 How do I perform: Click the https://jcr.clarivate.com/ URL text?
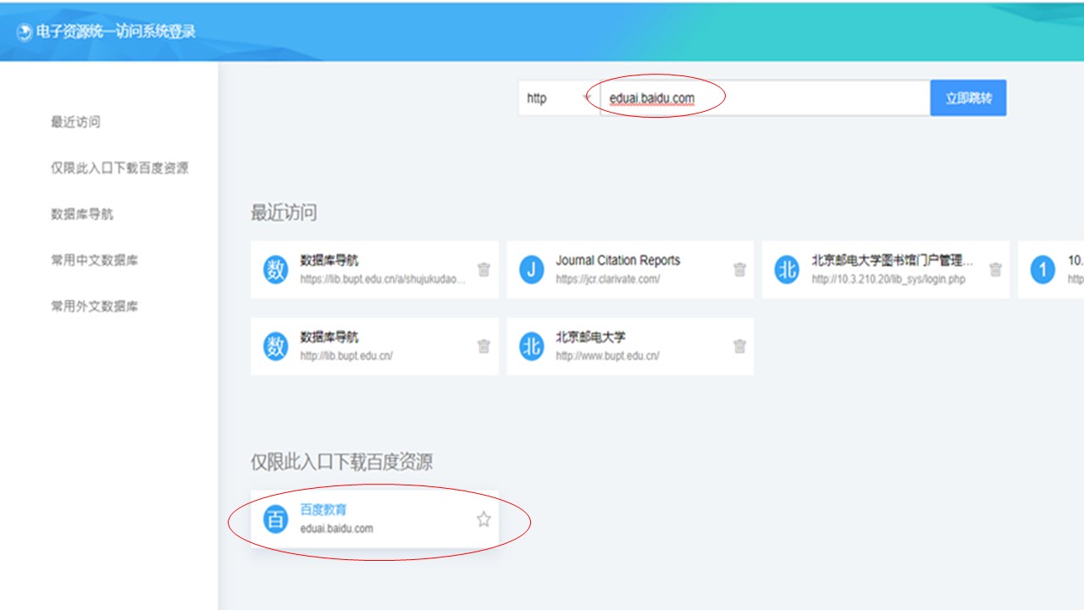tap(607, 279)
